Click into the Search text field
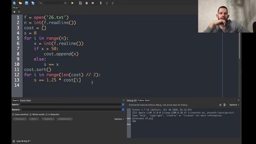 point(71,104)
